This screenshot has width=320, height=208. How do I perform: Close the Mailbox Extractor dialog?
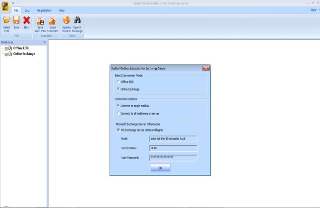(x=206, y=68)
